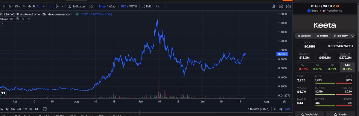Remove the Volume indicator with X
Image resolution: width=359 pixels, height=116 pixels.
[x=23, y=19]
